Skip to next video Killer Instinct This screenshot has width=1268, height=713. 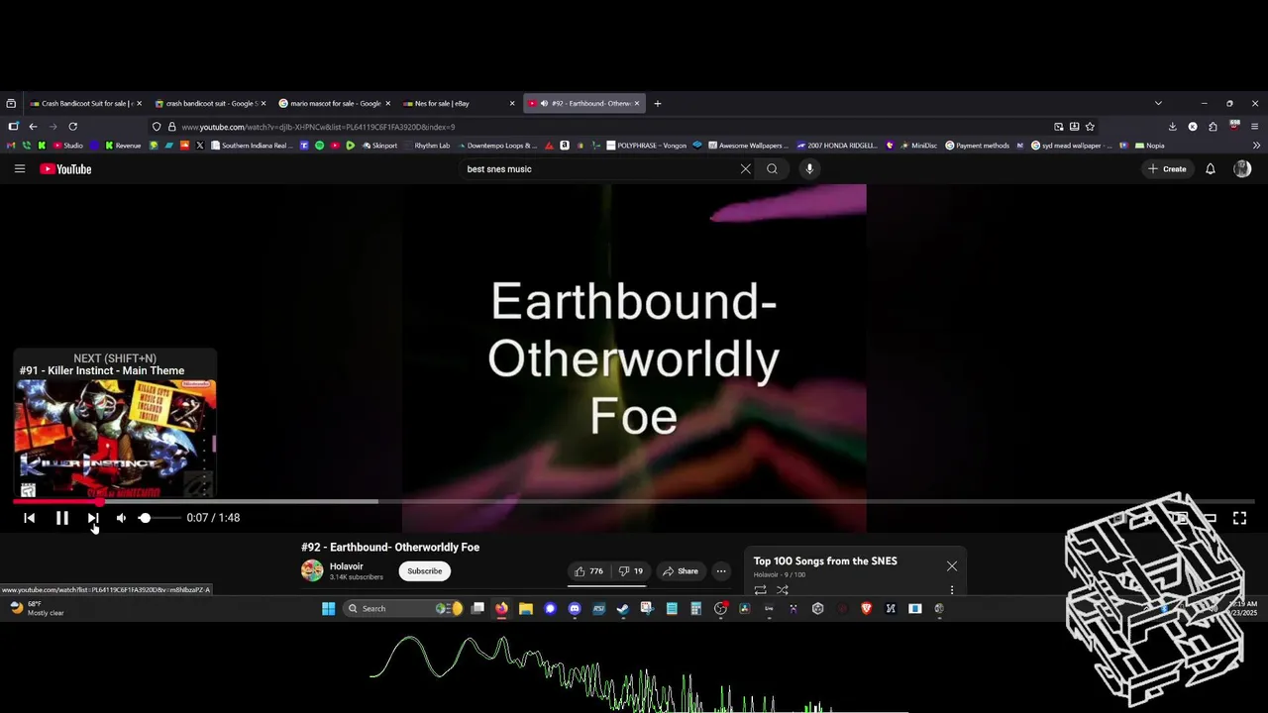93,518
